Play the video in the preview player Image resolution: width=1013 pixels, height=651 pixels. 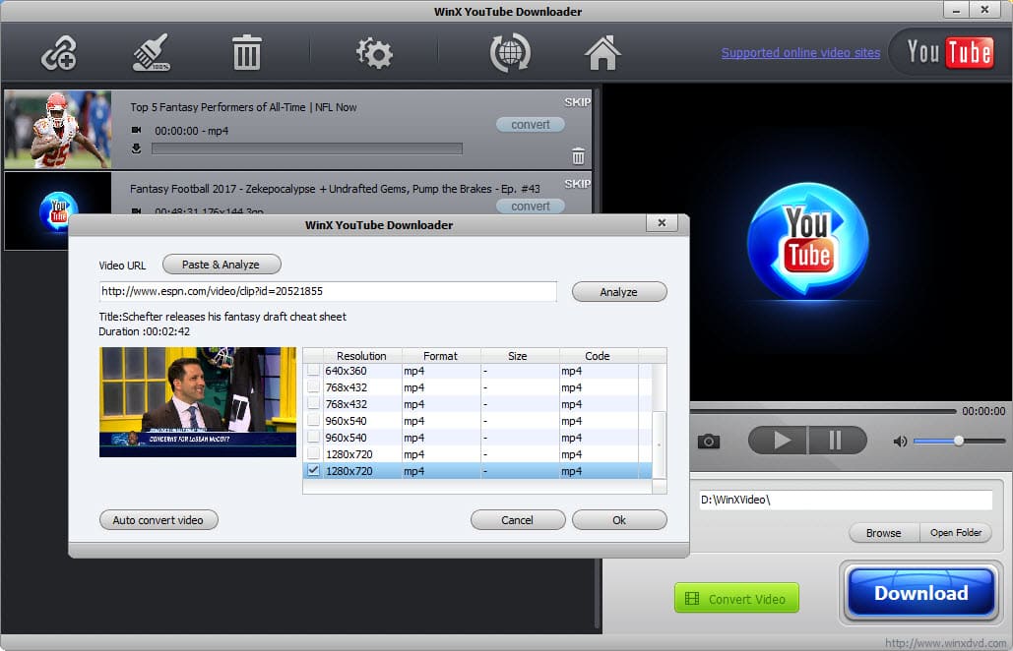point(778,441)
